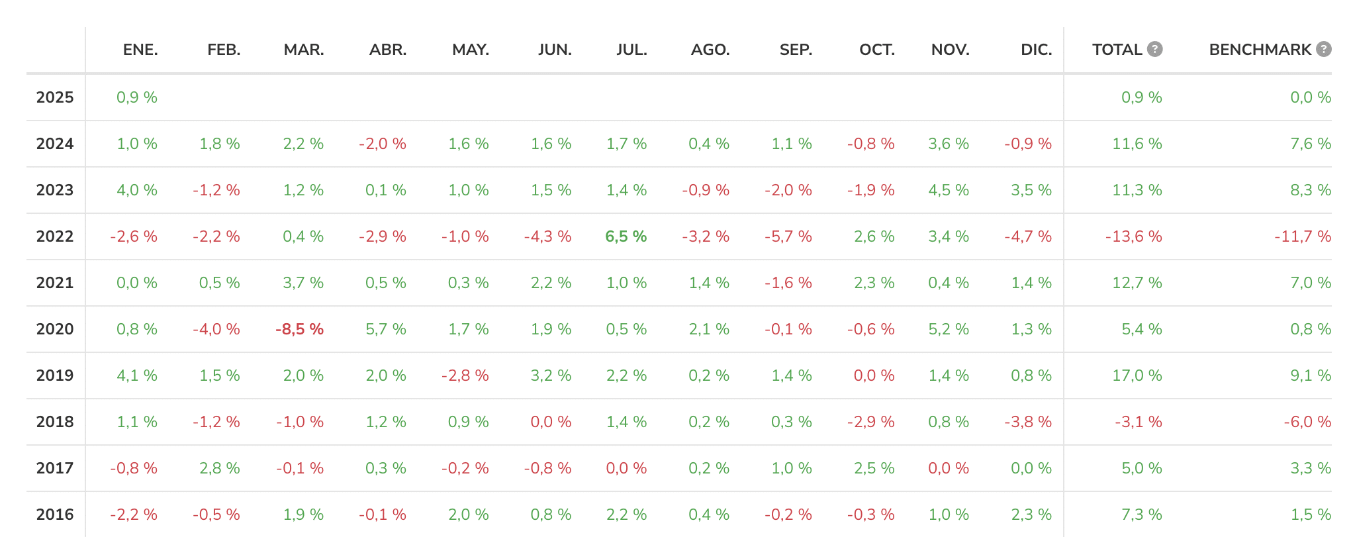Click the TOTAL column header label

[x=1117, y=50]
